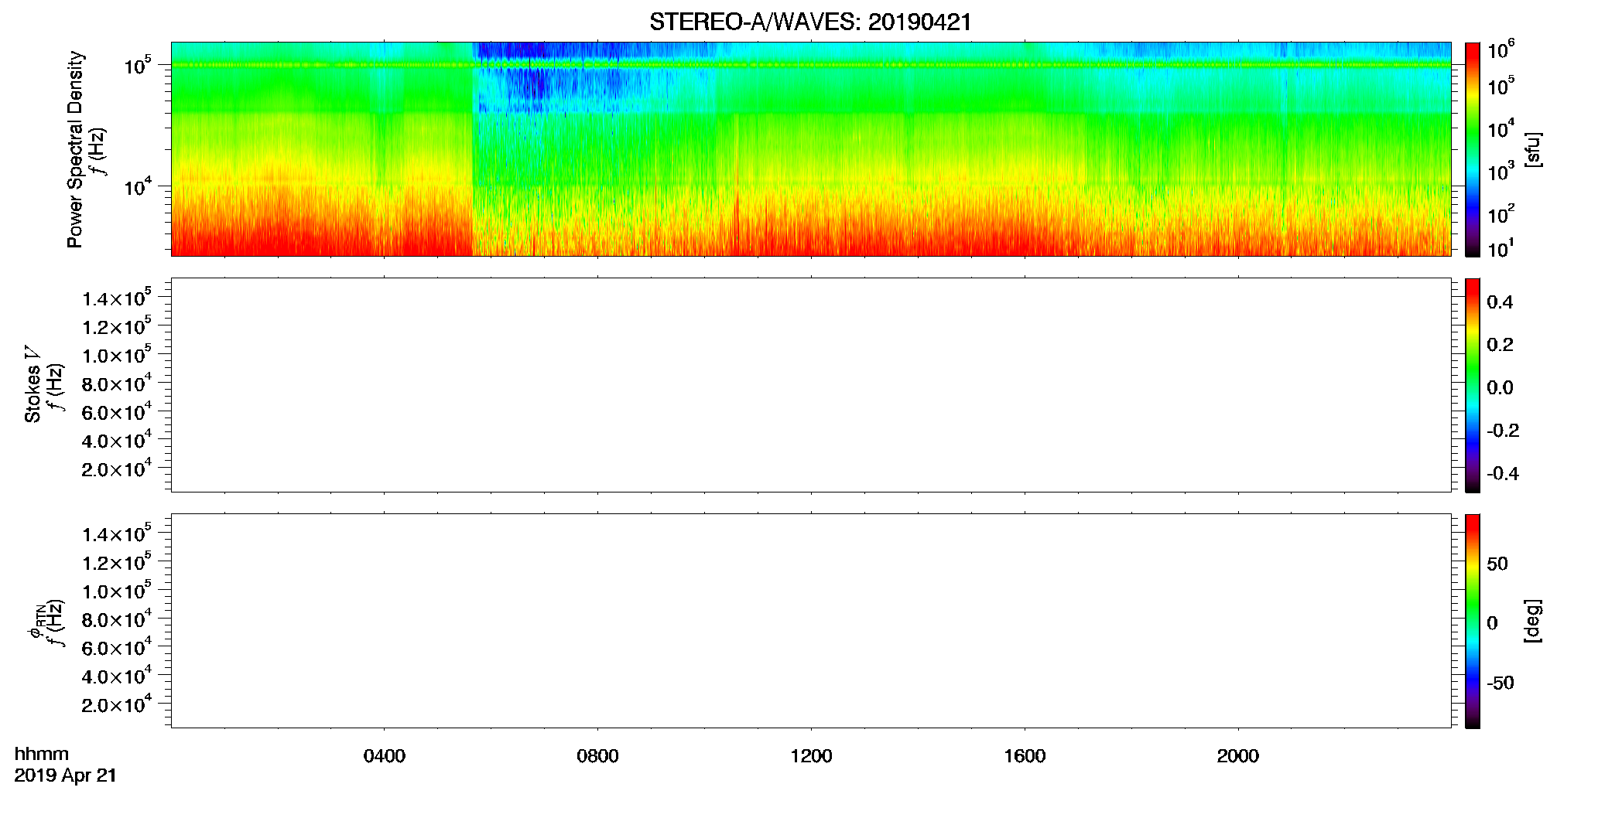The image size is (1622, 835).
Task: Click the empty Stokes V plot panel
Action: click(x=811, y=385)
